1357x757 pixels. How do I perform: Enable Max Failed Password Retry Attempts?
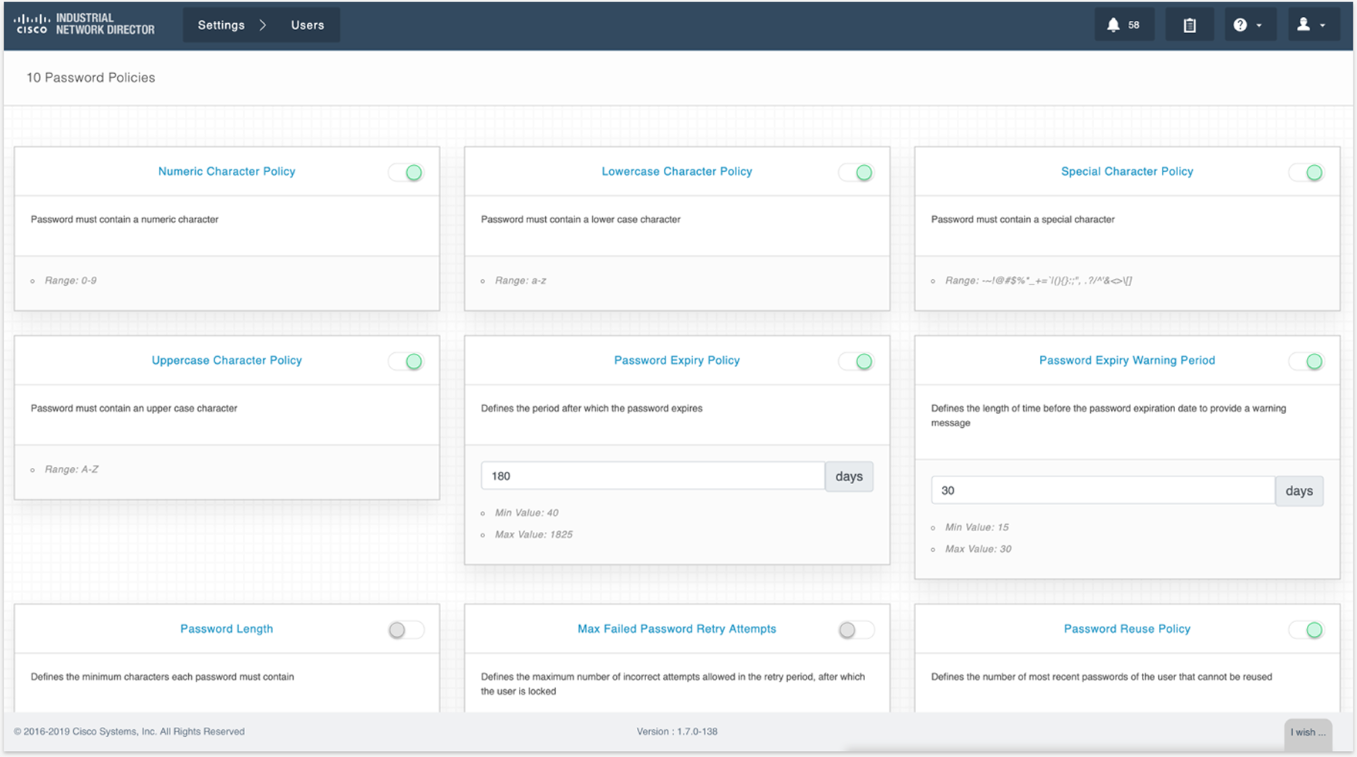(x=856, y=630)
